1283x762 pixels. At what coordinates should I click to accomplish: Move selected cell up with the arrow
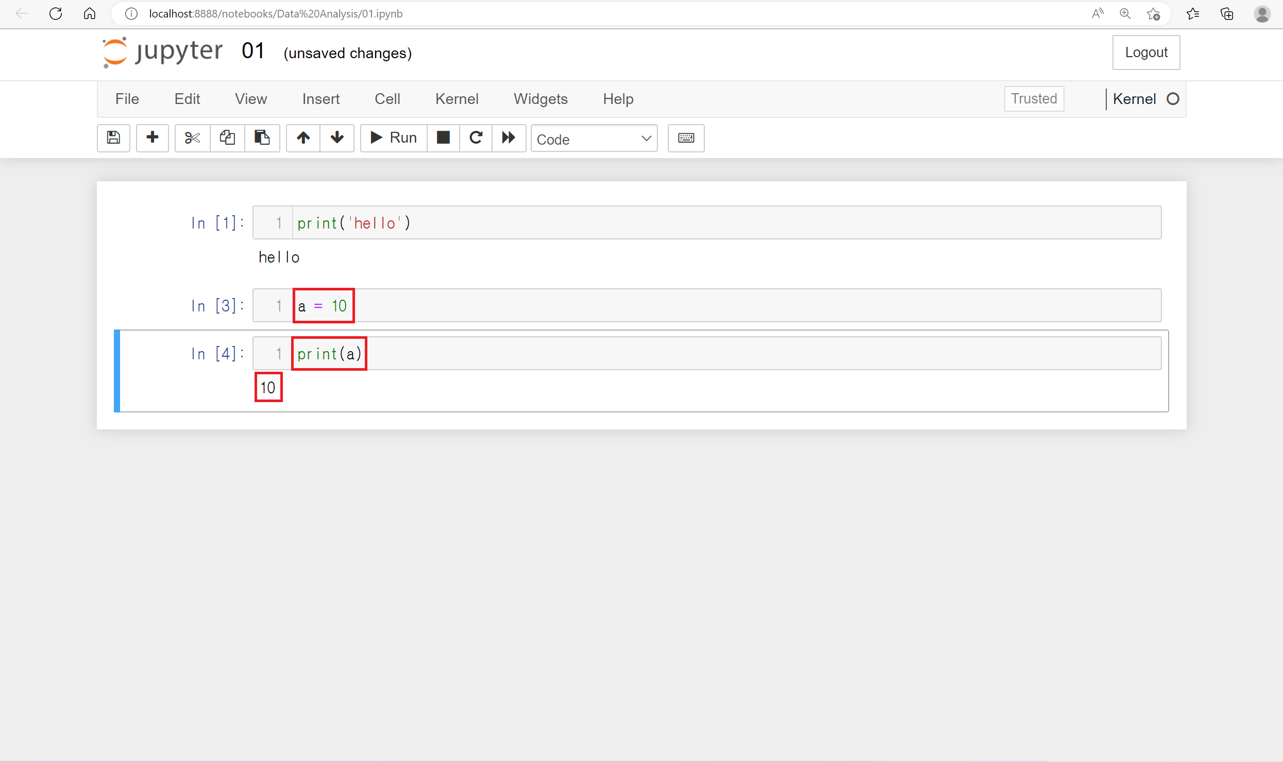[303, 137]
